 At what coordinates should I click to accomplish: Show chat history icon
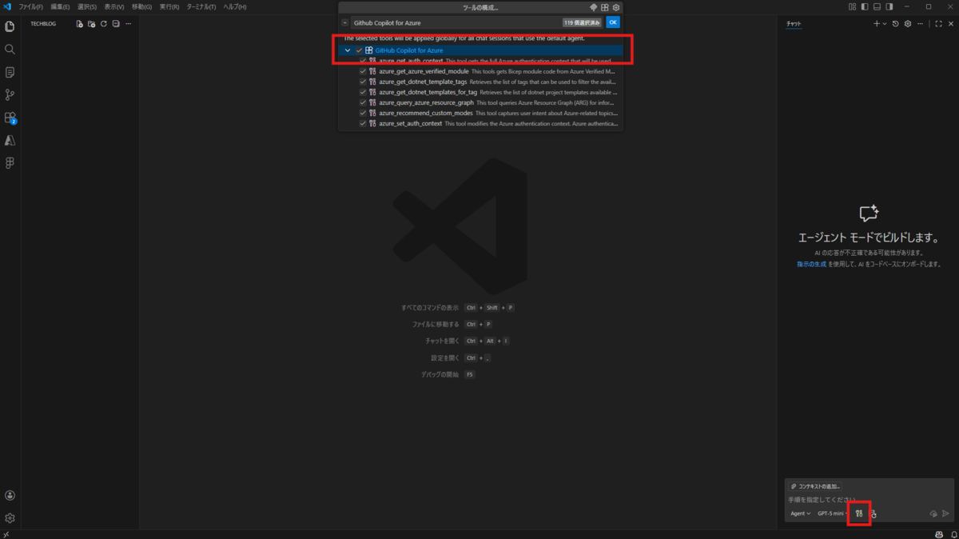pyautogui.click(x=895, y=24)
